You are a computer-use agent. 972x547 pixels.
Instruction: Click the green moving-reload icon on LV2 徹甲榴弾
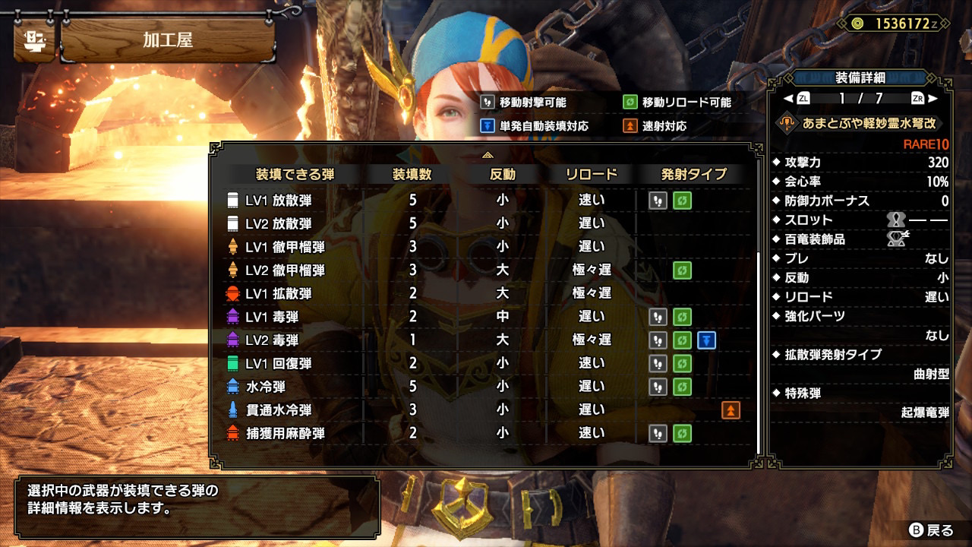click(x=682, y=270)
